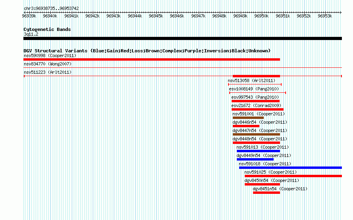Click the 96948k ruler label
Screen dimensions: 353x220
(x=219, y=16)
